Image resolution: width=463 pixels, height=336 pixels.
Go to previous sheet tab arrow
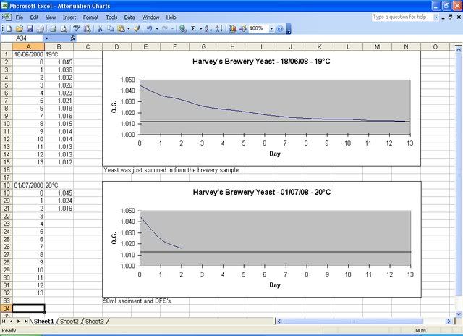coord(11,322)
